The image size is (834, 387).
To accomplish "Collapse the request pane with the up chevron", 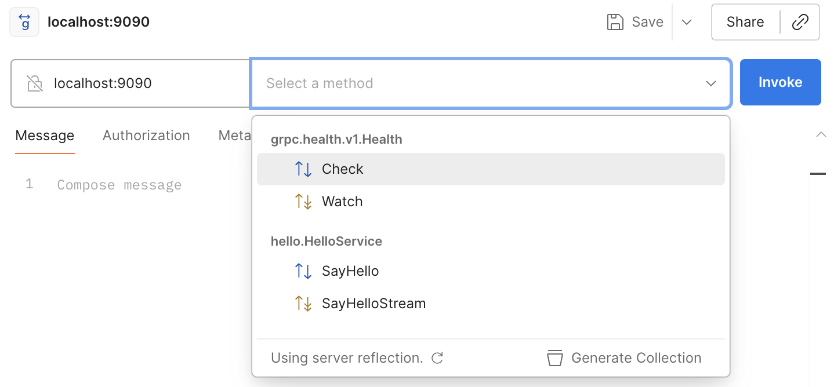I will pos(821,134).
